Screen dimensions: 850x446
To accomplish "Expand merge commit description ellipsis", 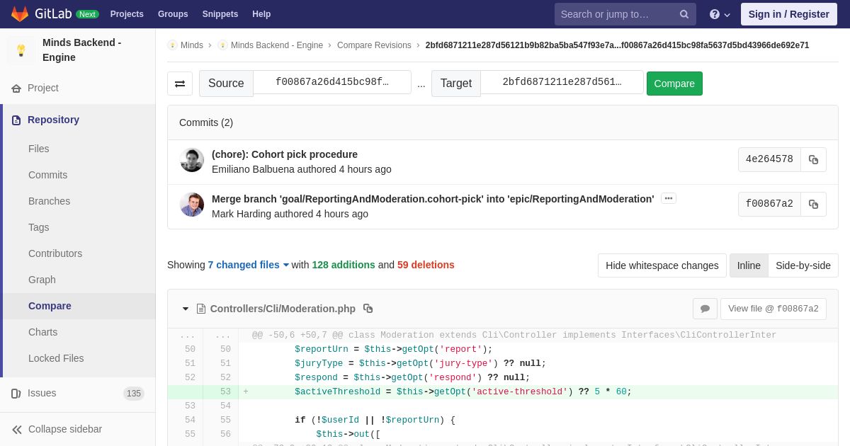I will (x=668, y=199).
